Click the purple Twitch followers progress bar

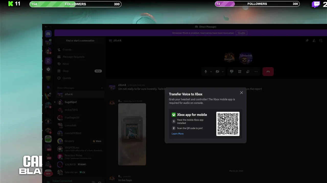[x=257, y=4]
